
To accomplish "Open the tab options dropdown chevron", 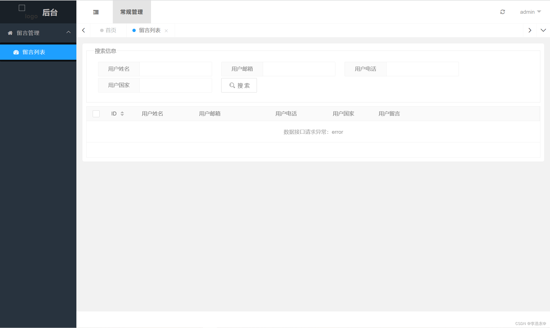I will (543, 30).
